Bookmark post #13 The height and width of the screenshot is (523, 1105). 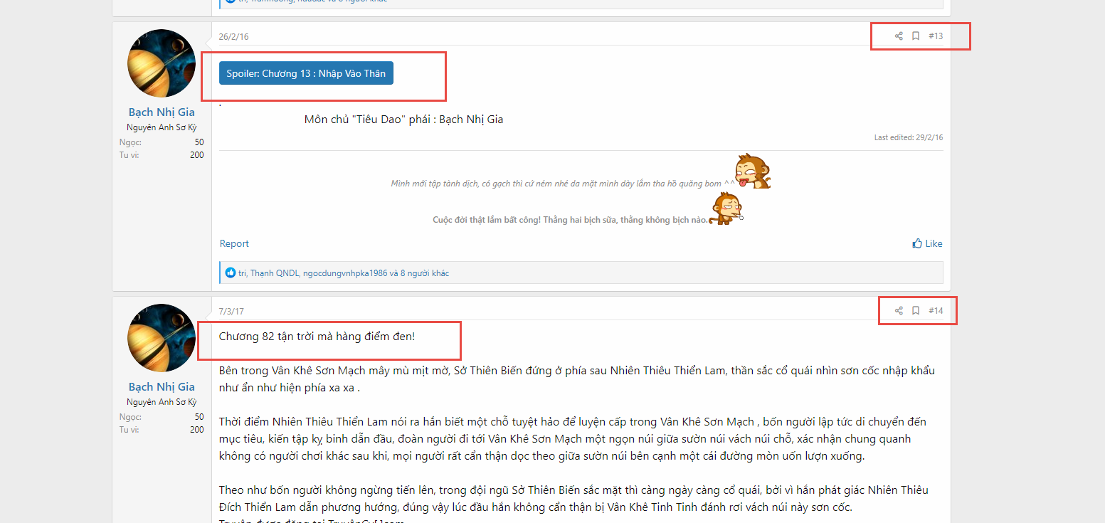click(x=916, y=36)
